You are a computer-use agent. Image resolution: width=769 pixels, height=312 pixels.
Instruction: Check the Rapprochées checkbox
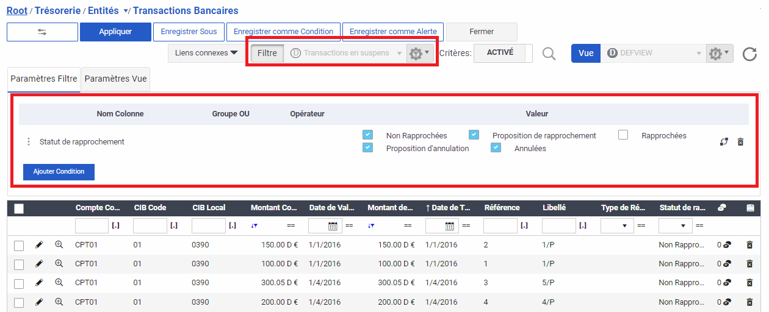pyautogui.click(x=623, y=135)
